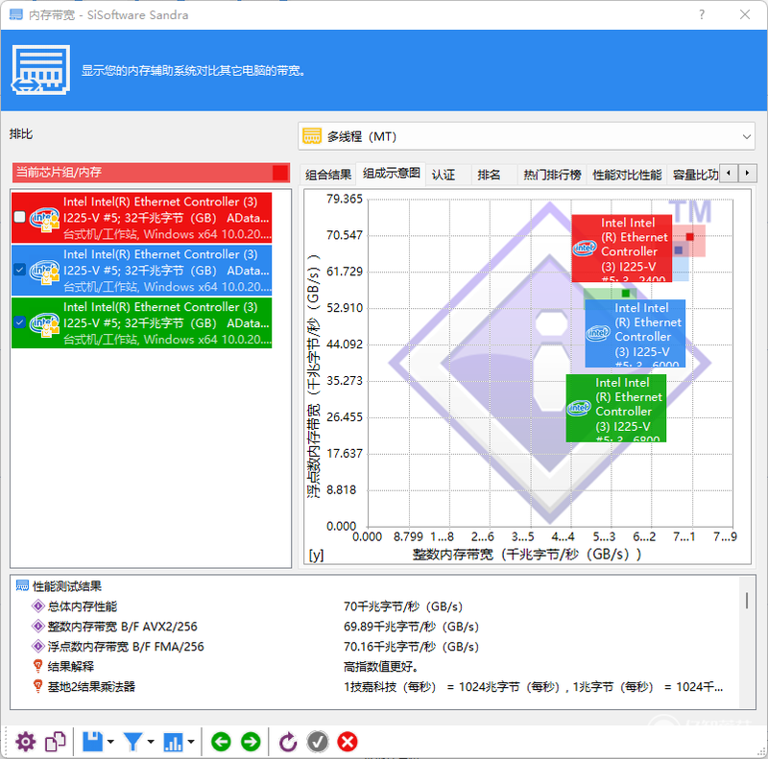Viewport: 768px width, 759px height.
Task: Click the lightbulb icon beside 基地2结果乘法器
Action: coord(37,686)
